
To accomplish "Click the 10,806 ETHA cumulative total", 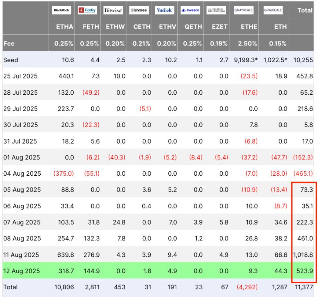I will [x=64, y=287].
